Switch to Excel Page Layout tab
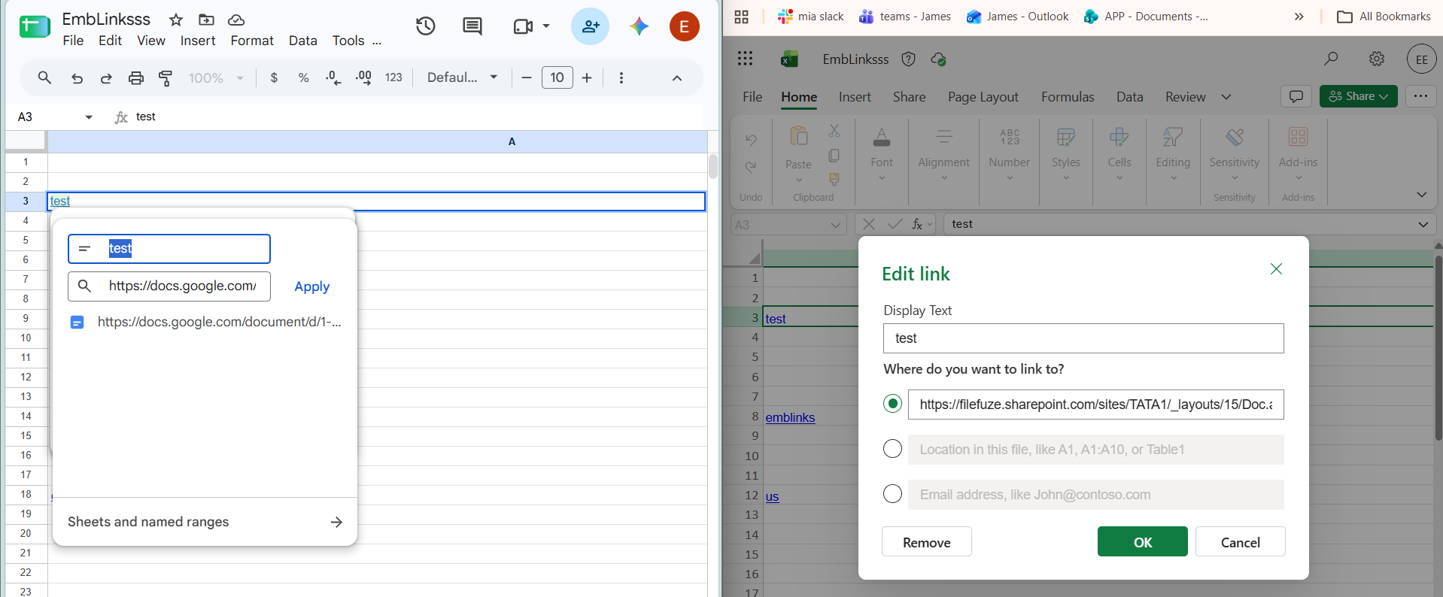 (x=983, y=97)
